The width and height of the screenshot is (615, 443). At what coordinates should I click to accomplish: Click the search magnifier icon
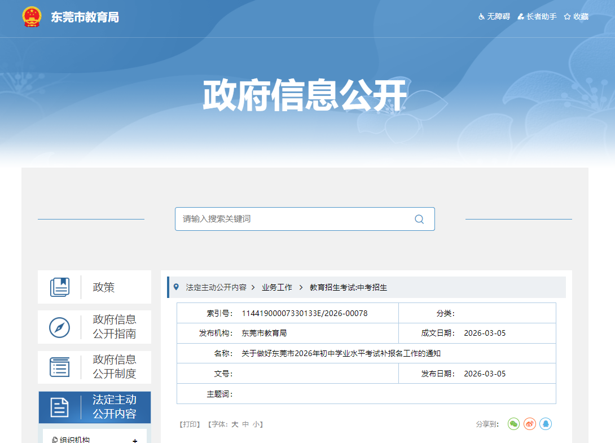419,219
